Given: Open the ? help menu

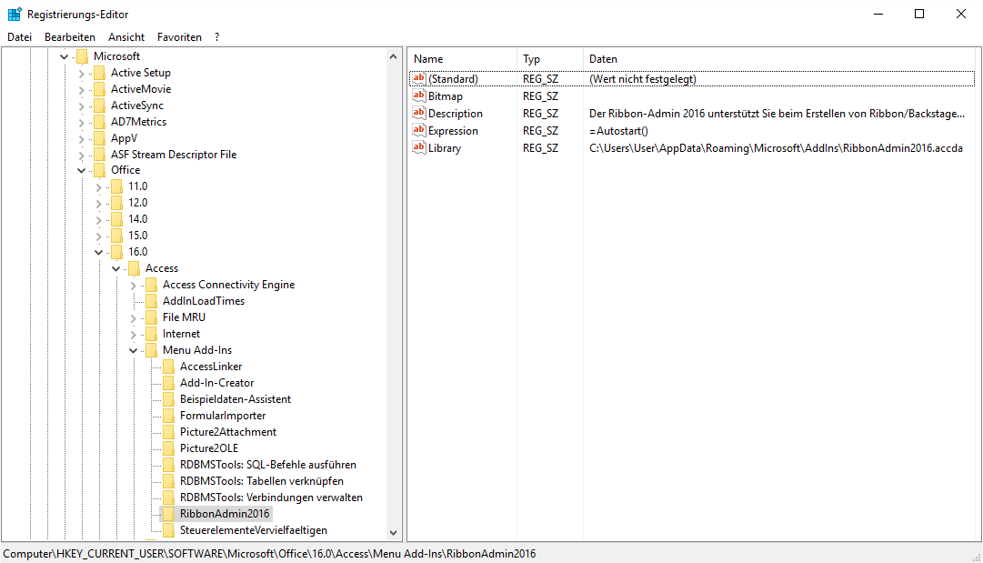Looking at the screenshot, I should point(217,37).
